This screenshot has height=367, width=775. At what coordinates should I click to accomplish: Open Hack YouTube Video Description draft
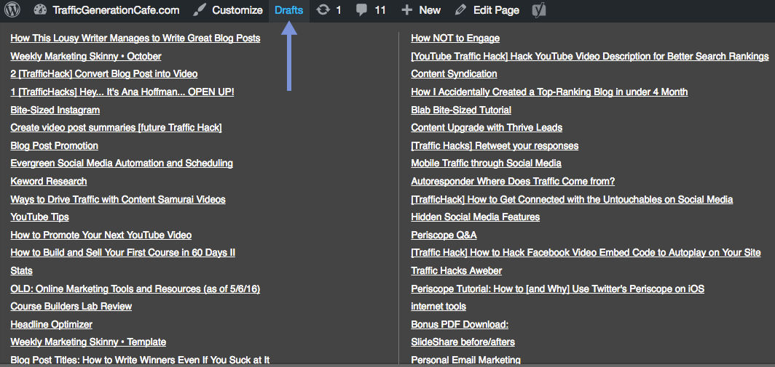tap(590, 56)
